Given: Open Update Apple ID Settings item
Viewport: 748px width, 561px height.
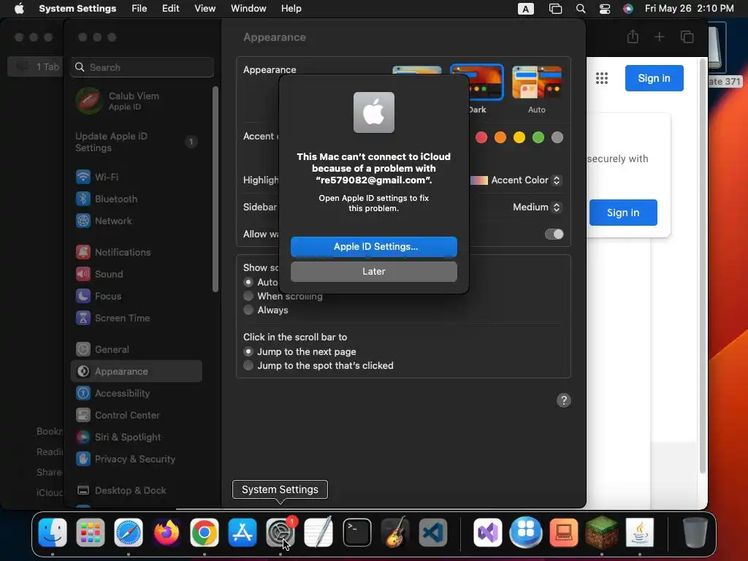Looking at the screenshot, I should pos(137,142).
